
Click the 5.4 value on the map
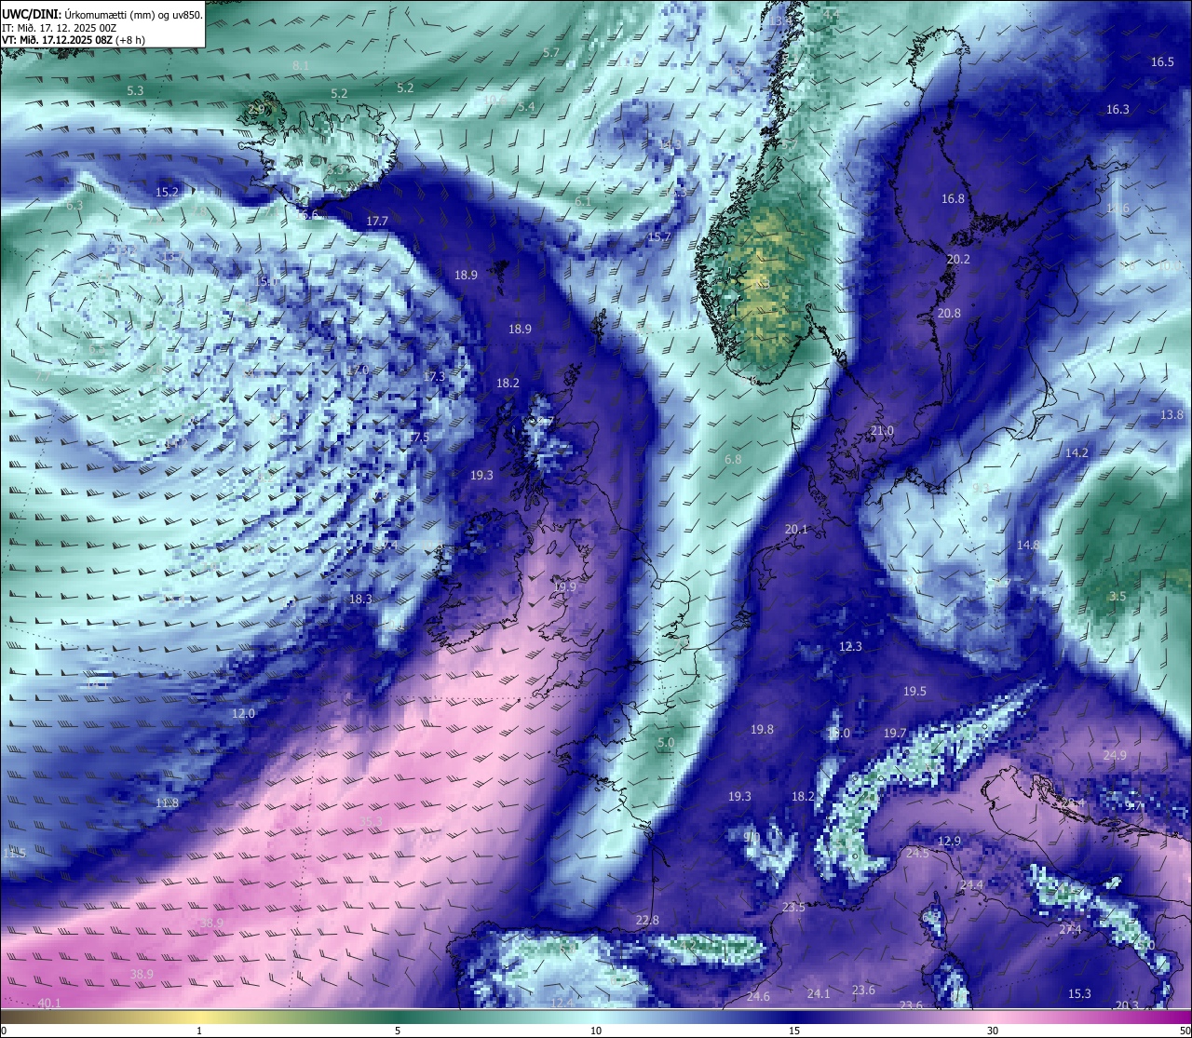(x=526, y=106)
